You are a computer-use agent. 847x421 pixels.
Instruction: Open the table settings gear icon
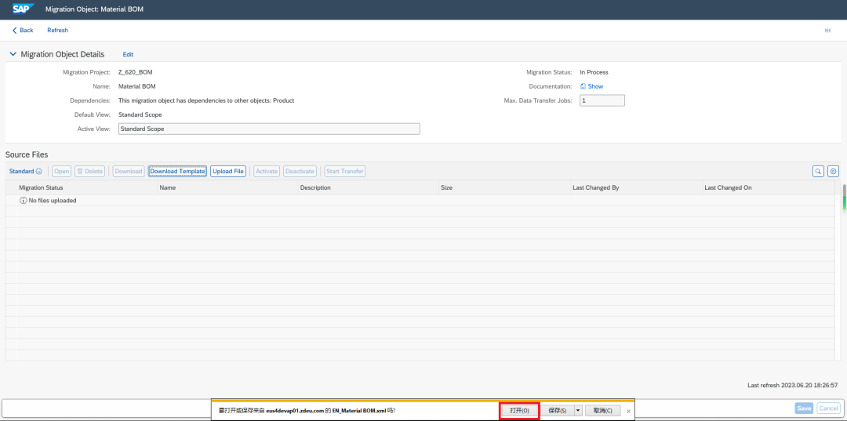833,171
